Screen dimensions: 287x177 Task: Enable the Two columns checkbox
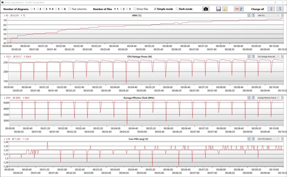click(70, 9)
